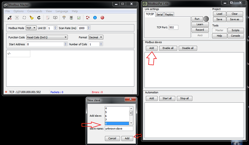Image resolution: width=249 pixels, height=145 pixels.
Task: Click the Run button in ModbusPal
Action: tap(197, 19)
